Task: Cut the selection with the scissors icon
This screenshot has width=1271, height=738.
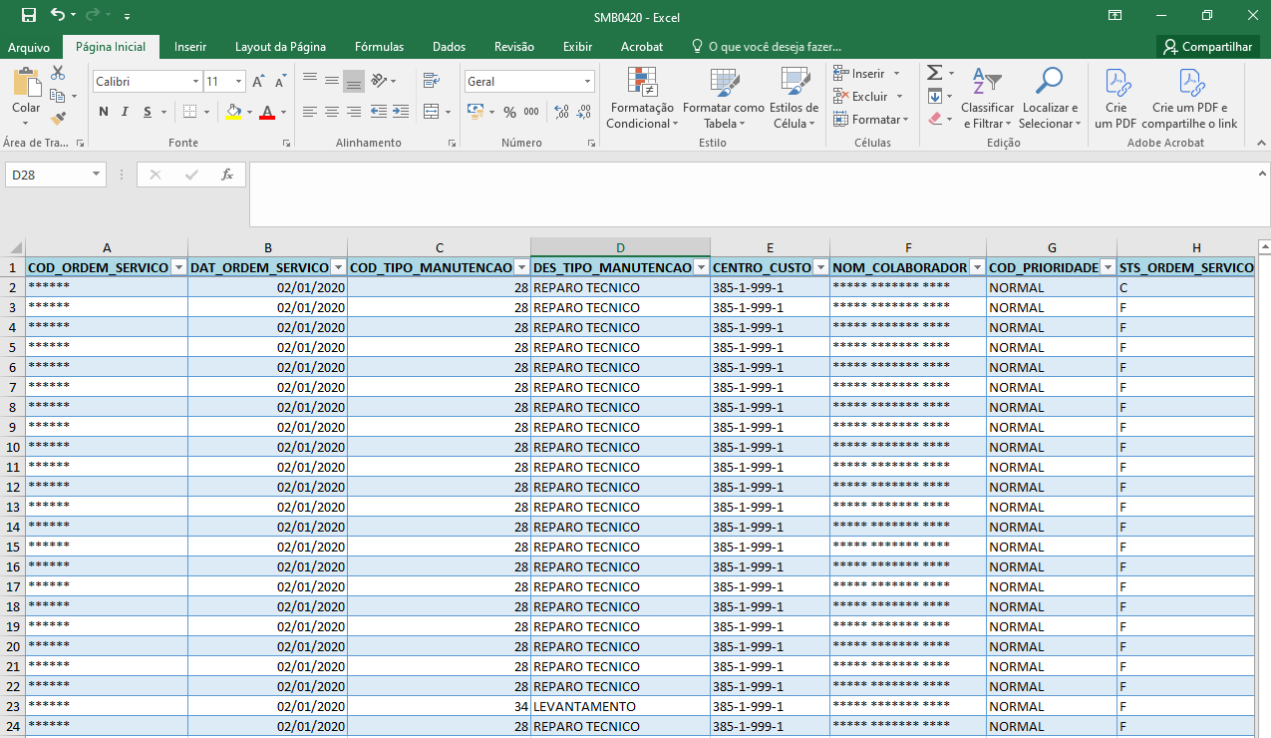Action: pyautogui.click(x=58, y=73)
